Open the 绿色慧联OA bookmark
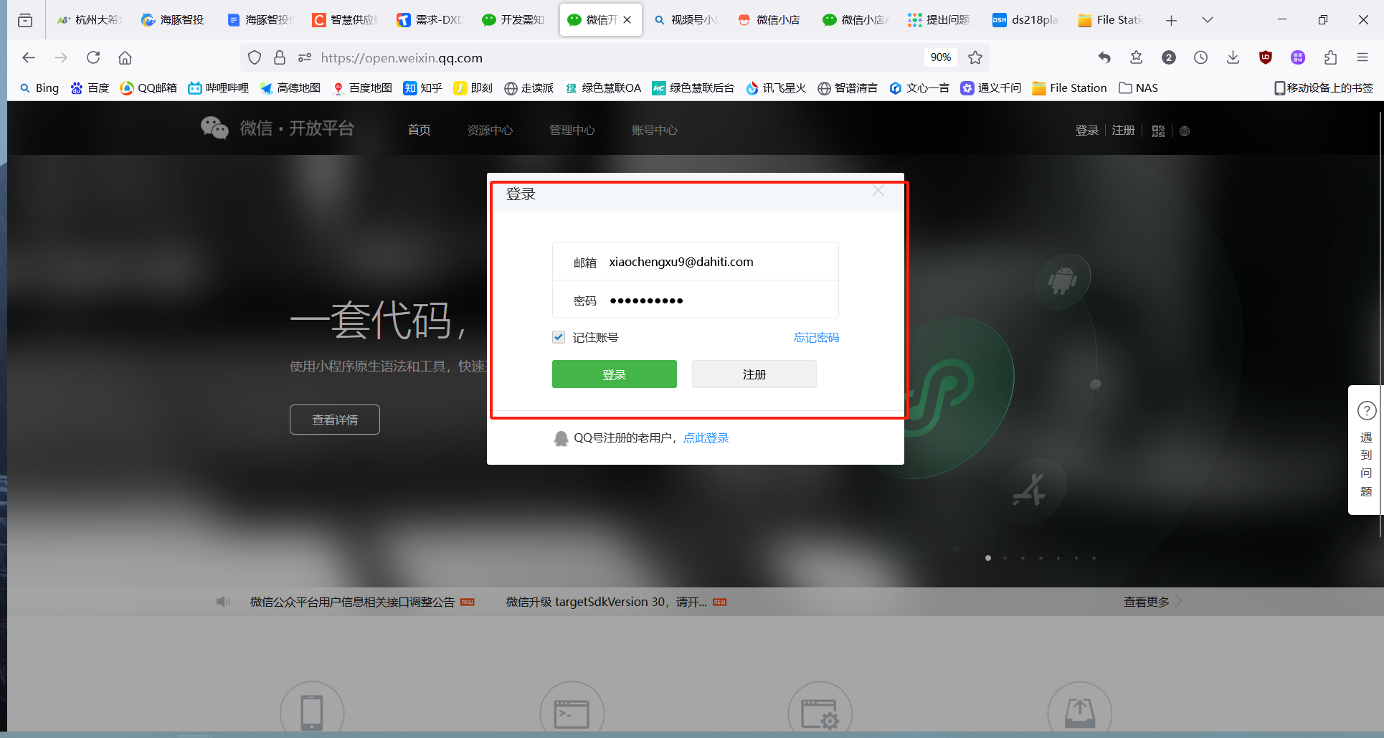The image size is (1384, 738). point(603,87)
